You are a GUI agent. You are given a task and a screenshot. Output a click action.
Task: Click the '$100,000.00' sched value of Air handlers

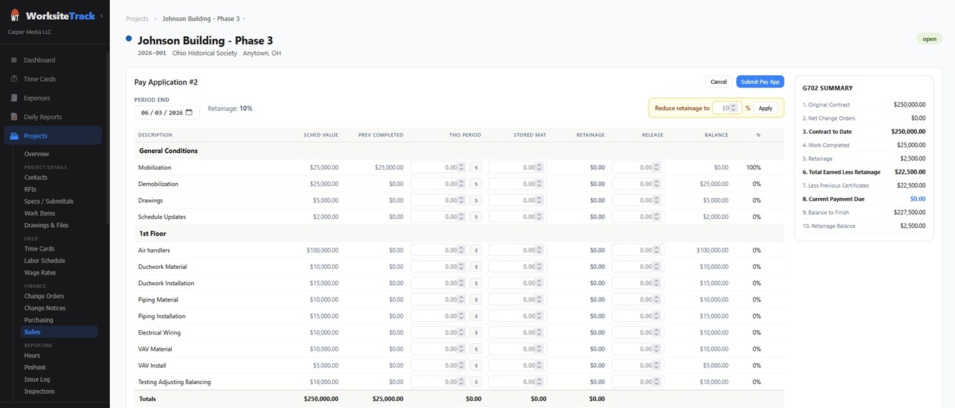(x=323, y=250)
